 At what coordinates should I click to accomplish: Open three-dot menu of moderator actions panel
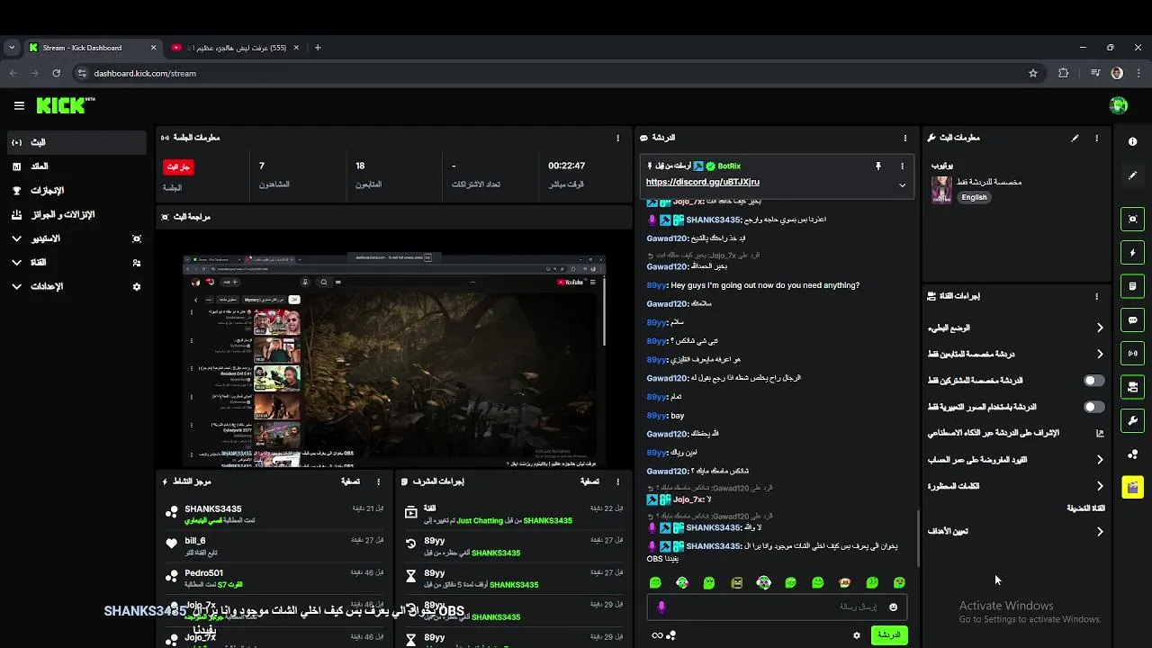(x=618, y=481)
